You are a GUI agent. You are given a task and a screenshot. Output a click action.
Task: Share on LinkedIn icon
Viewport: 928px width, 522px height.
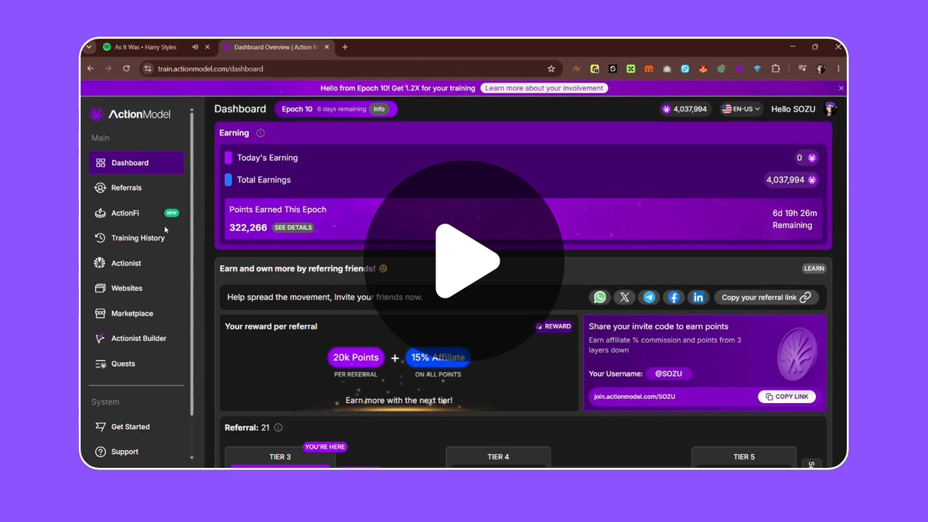[x=698, y=297]
